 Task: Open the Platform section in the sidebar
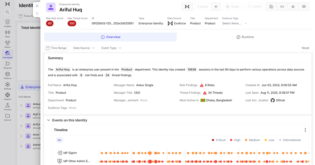click(7, 75)
